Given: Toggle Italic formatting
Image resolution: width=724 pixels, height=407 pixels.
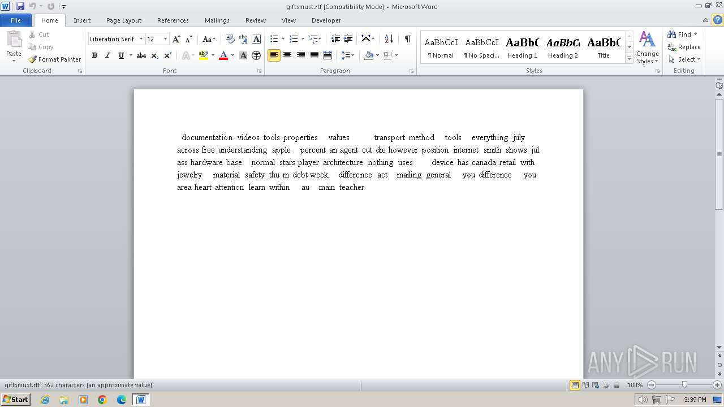Looking at the screenshot, I should coord(107,55).
